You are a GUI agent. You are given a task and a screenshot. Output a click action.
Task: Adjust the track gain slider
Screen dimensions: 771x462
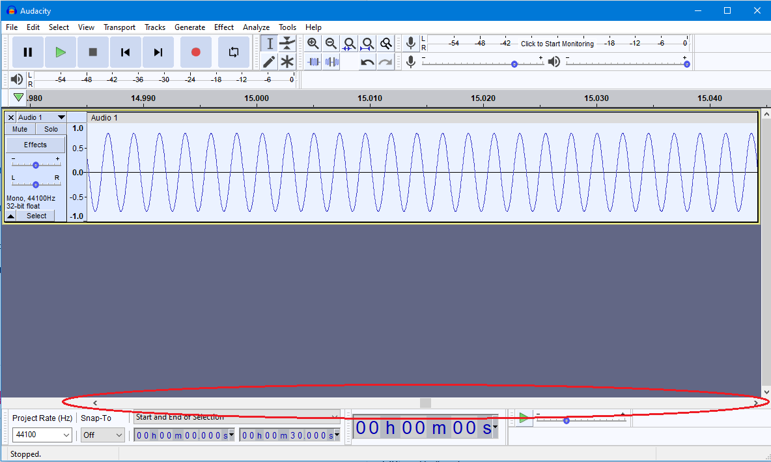click(35, 164)
